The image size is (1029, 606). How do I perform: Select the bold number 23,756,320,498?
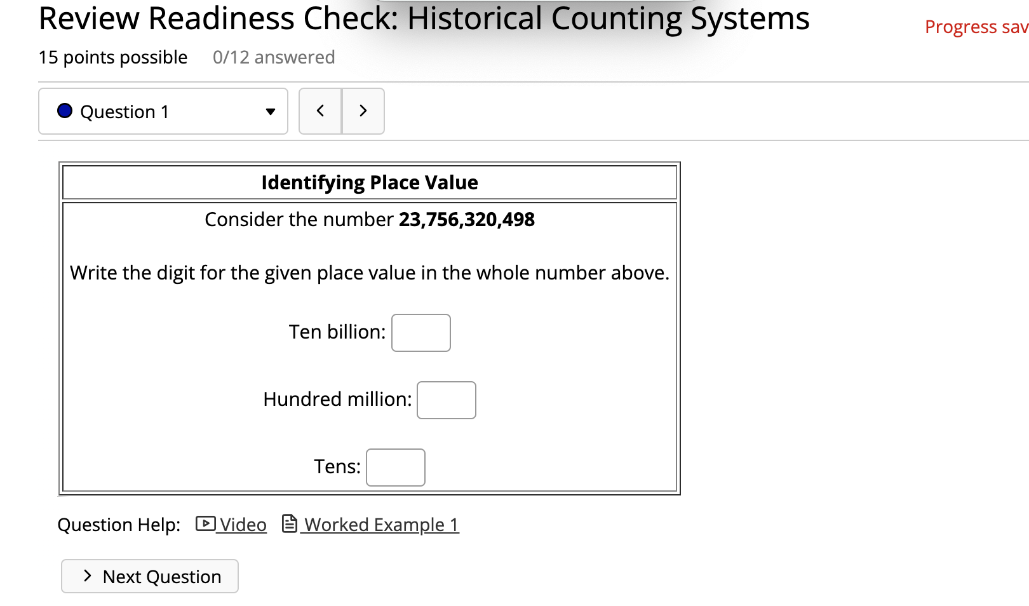(466, 219)
